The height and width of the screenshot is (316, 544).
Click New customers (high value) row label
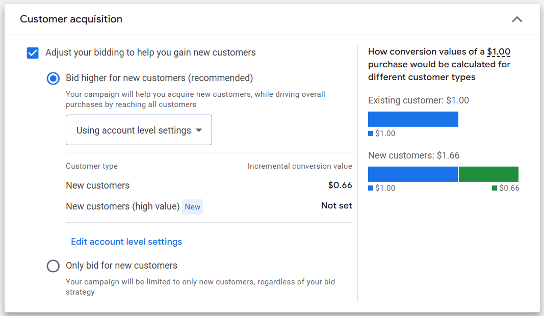[x=122, y=206]
